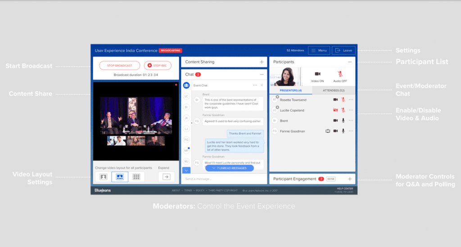461x247 pixels.
Task: Unmute Lucille Copeland's microphone
Action: [x=343, y=110]
